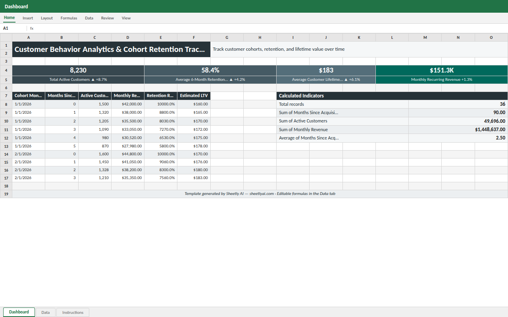The width and height of the screenshot is (508, 317).
Task: Click the 58.4% retention KPI value
Action: pos(210,70)
